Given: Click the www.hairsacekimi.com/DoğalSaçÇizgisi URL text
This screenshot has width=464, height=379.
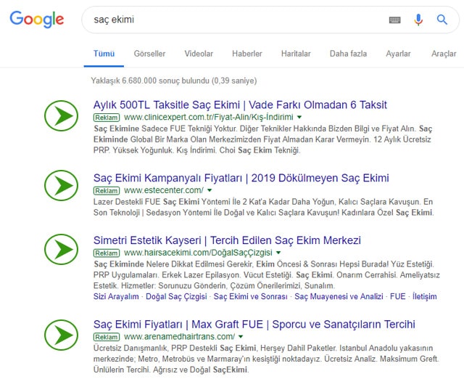Looking at the screenshot, I should tap(198, 253).
